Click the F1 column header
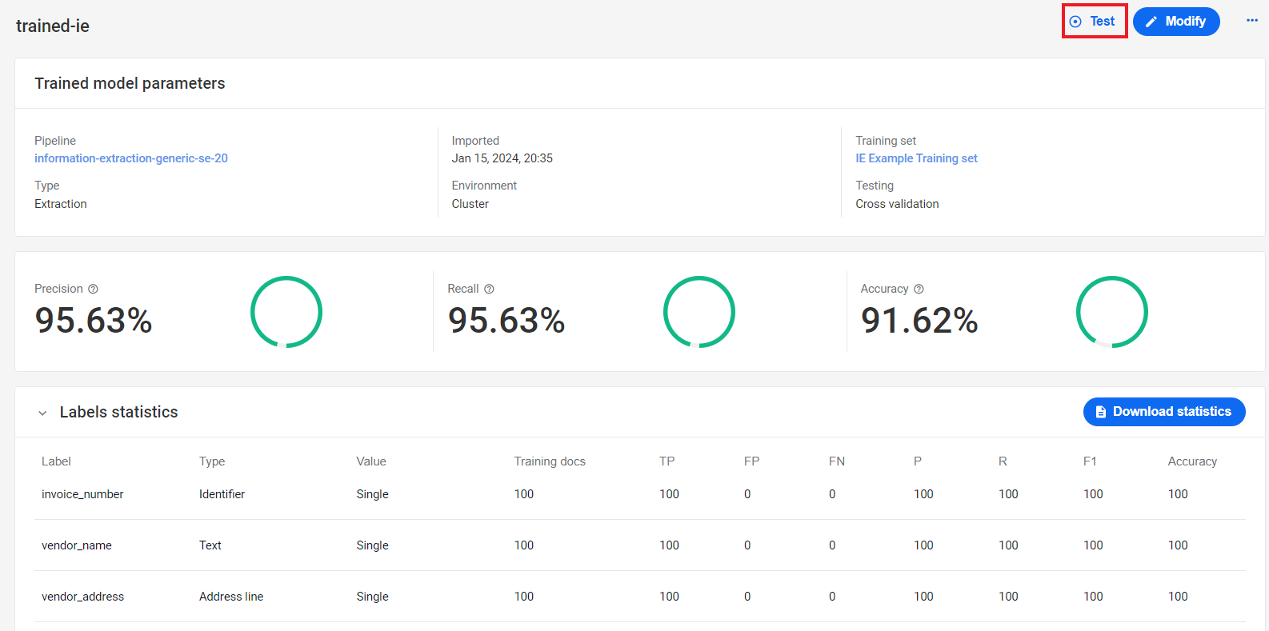 (x=1090, y=461)
